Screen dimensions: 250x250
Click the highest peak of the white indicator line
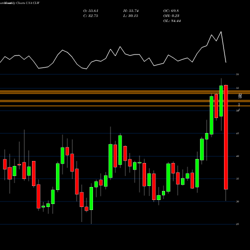[x=221, y=31]
